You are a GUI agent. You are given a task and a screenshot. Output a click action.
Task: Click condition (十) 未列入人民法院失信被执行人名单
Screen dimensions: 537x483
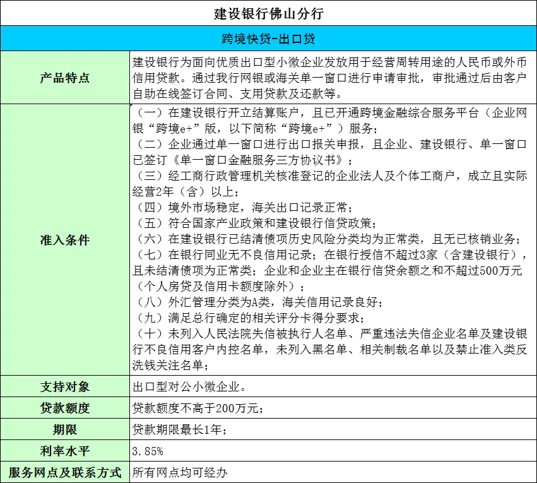tap(329, 349)
